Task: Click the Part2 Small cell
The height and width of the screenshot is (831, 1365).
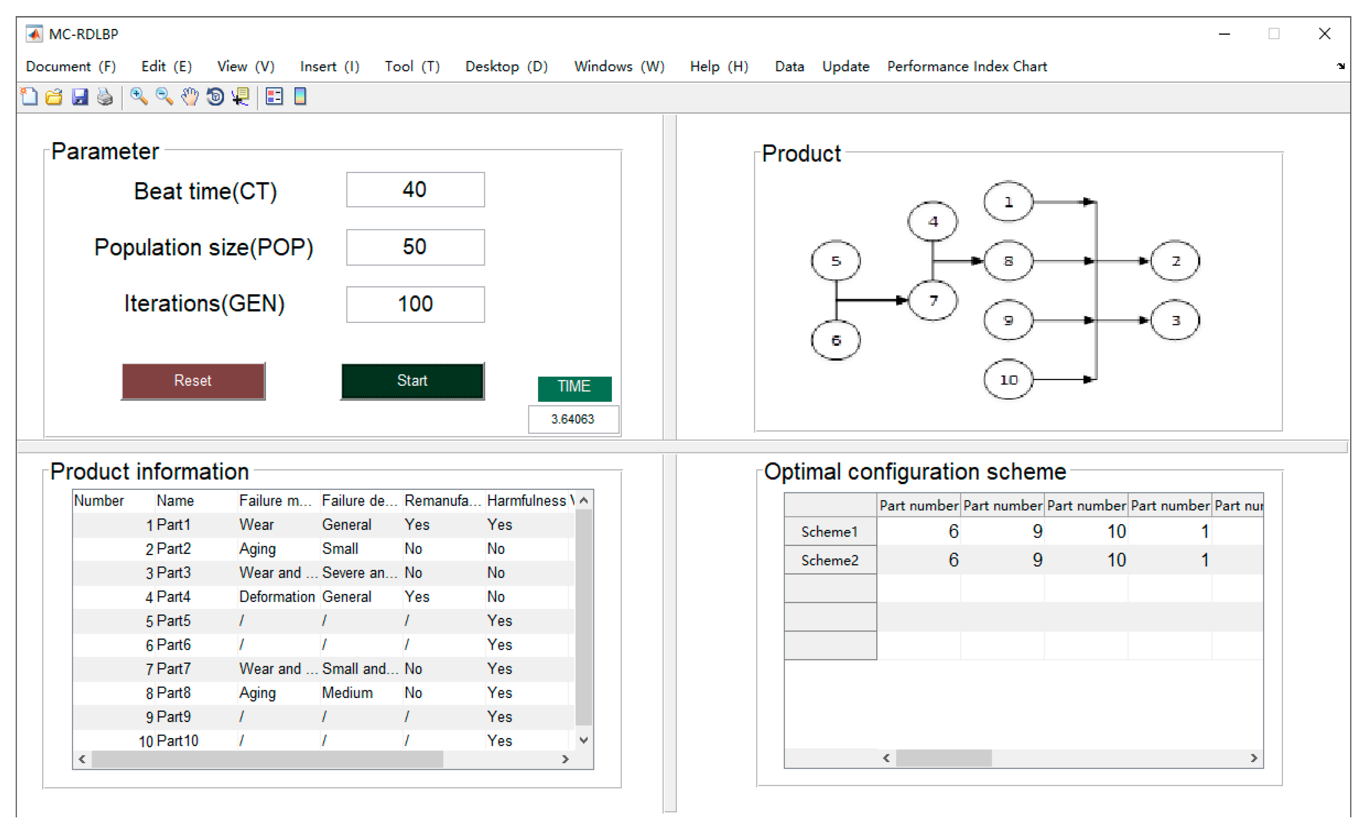Action: 362,548
